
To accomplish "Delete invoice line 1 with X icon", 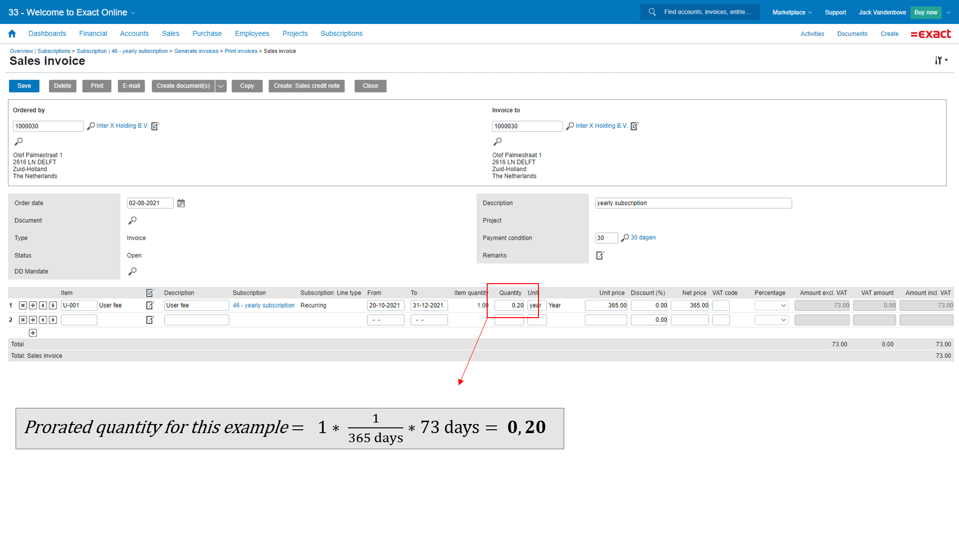I will point(23,306).
